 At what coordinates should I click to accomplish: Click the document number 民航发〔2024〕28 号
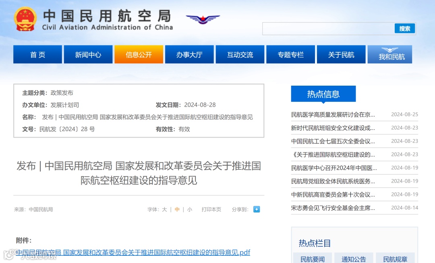pyautogui.click(x=67, y=129)
